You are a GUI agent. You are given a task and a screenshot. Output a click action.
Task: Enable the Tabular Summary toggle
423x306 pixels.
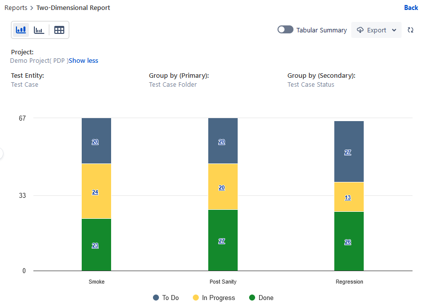(285, 30)
